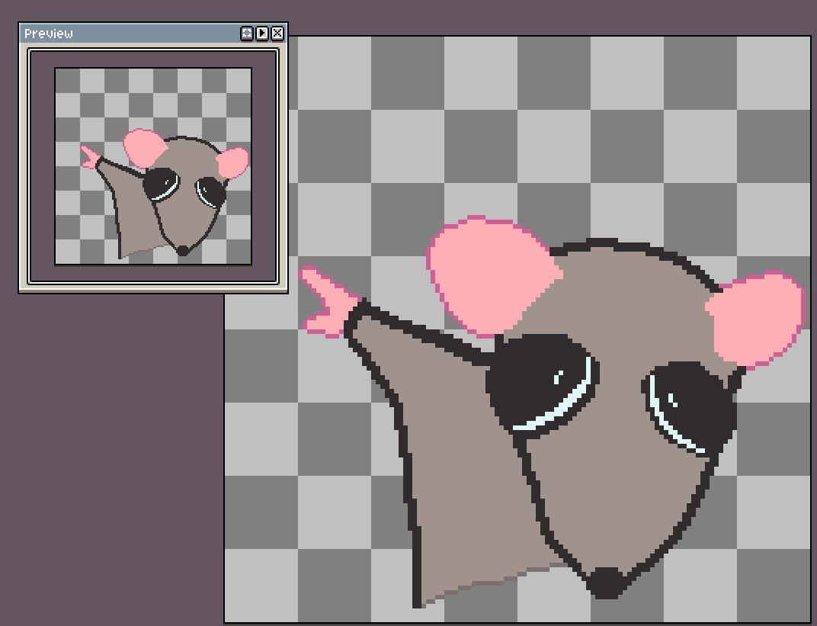817x626 pixels.
Task: Play the animation from the Preview window
Action: [x=261, y=34]
